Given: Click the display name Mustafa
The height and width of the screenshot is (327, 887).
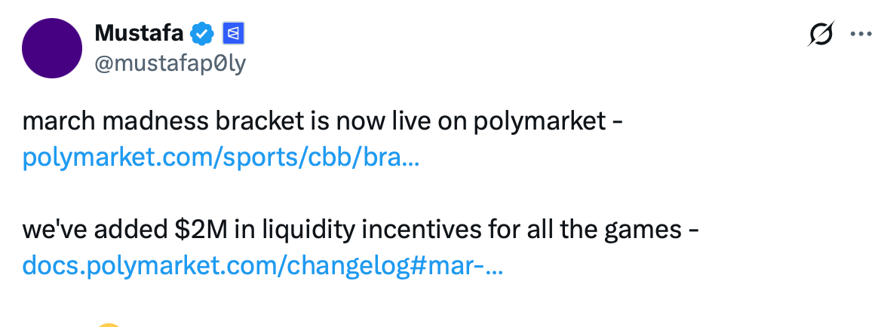Looking at the screenshot, I should tap(140, 33).
